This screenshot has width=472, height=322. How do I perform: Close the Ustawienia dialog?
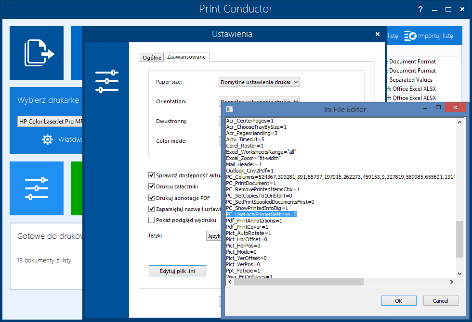[x=378, y=34]
